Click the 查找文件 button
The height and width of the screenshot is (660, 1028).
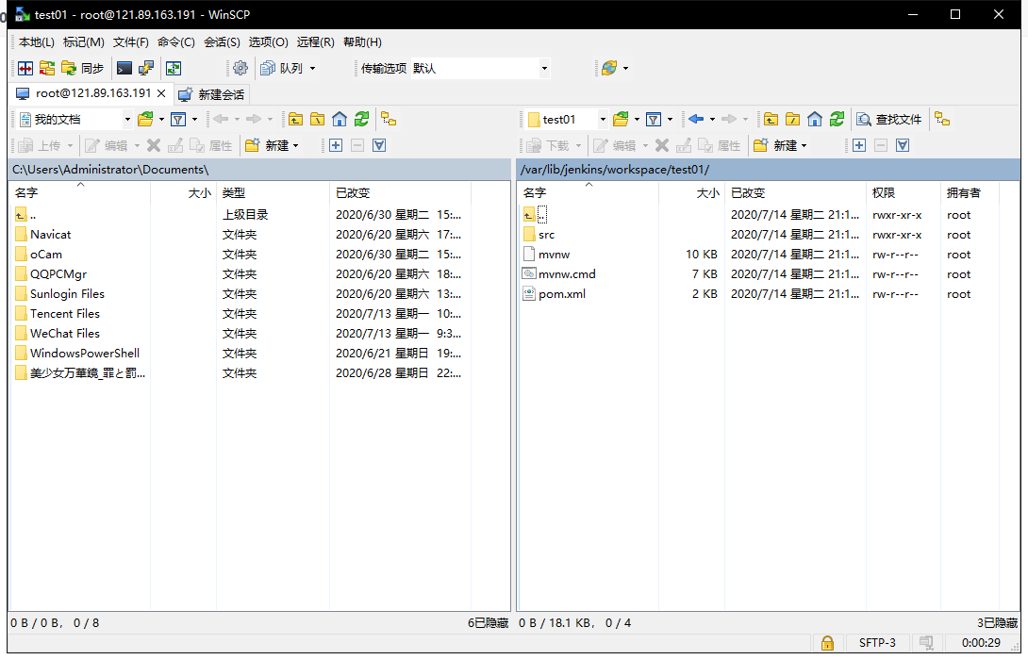[888, 119]
